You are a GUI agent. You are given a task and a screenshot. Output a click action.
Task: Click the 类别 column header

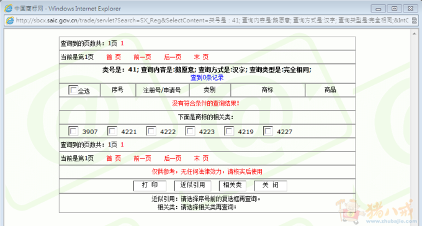[210, 89]
